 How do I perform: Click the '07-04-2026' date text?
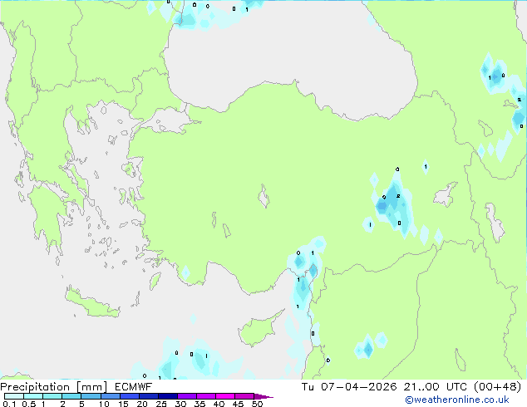[x=358, y=387]
